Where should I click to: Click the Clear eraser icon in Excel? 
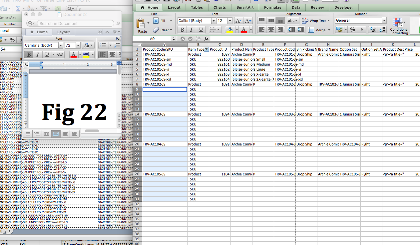(x=156, y=30)
